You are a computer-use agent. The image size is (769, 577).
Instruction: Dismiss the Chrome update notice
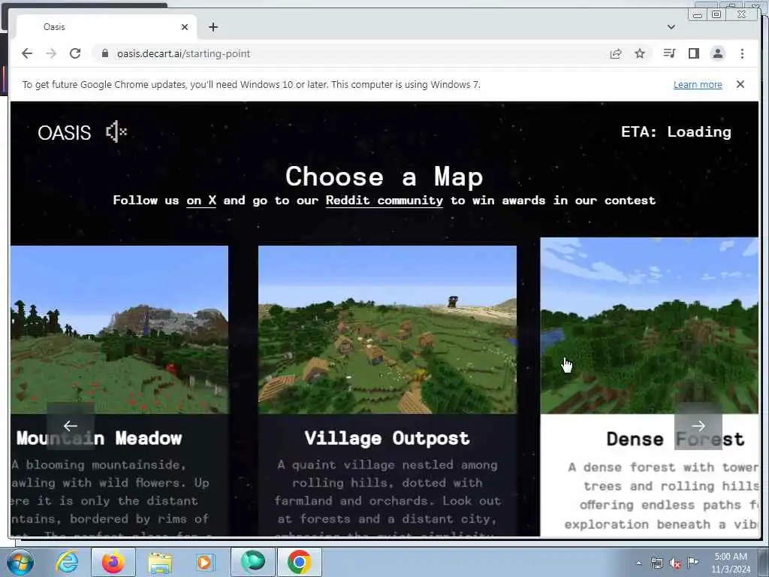click(740, 84)
